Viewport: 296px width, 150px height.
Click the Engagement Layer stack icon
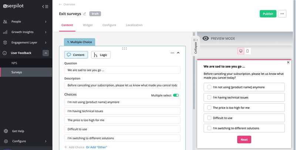click(x=5, y=42)
